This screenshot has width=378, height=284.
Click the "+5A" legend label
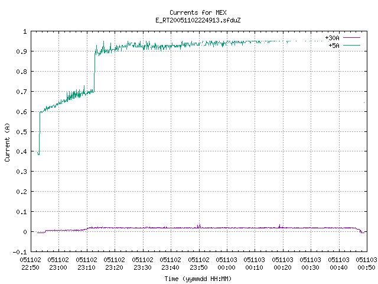(x=334, y=46)
